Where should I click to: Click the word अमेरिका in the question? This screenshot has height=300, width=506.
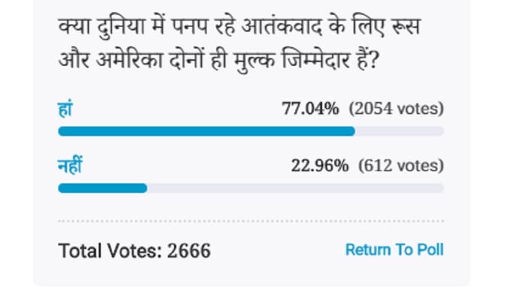click(129, 60)
